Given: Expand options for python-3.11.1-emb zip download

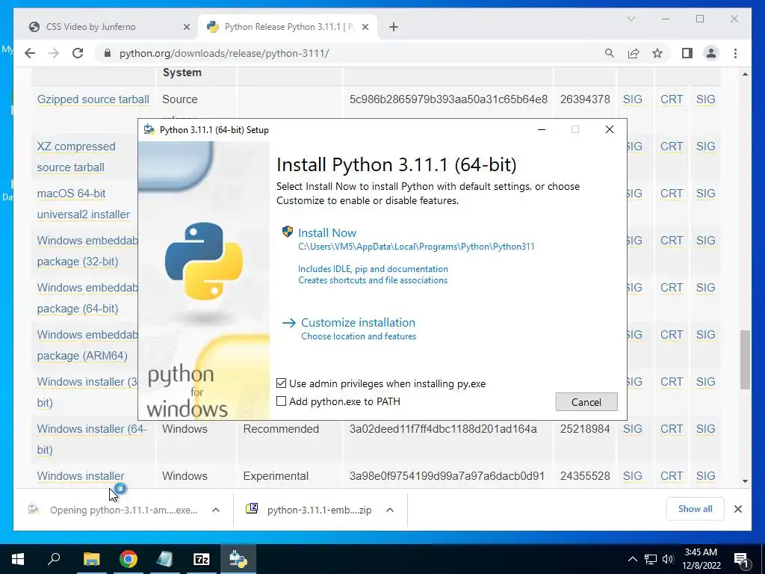Looking at the screenshot, I should pyautogui.click(x=390, y=510).
